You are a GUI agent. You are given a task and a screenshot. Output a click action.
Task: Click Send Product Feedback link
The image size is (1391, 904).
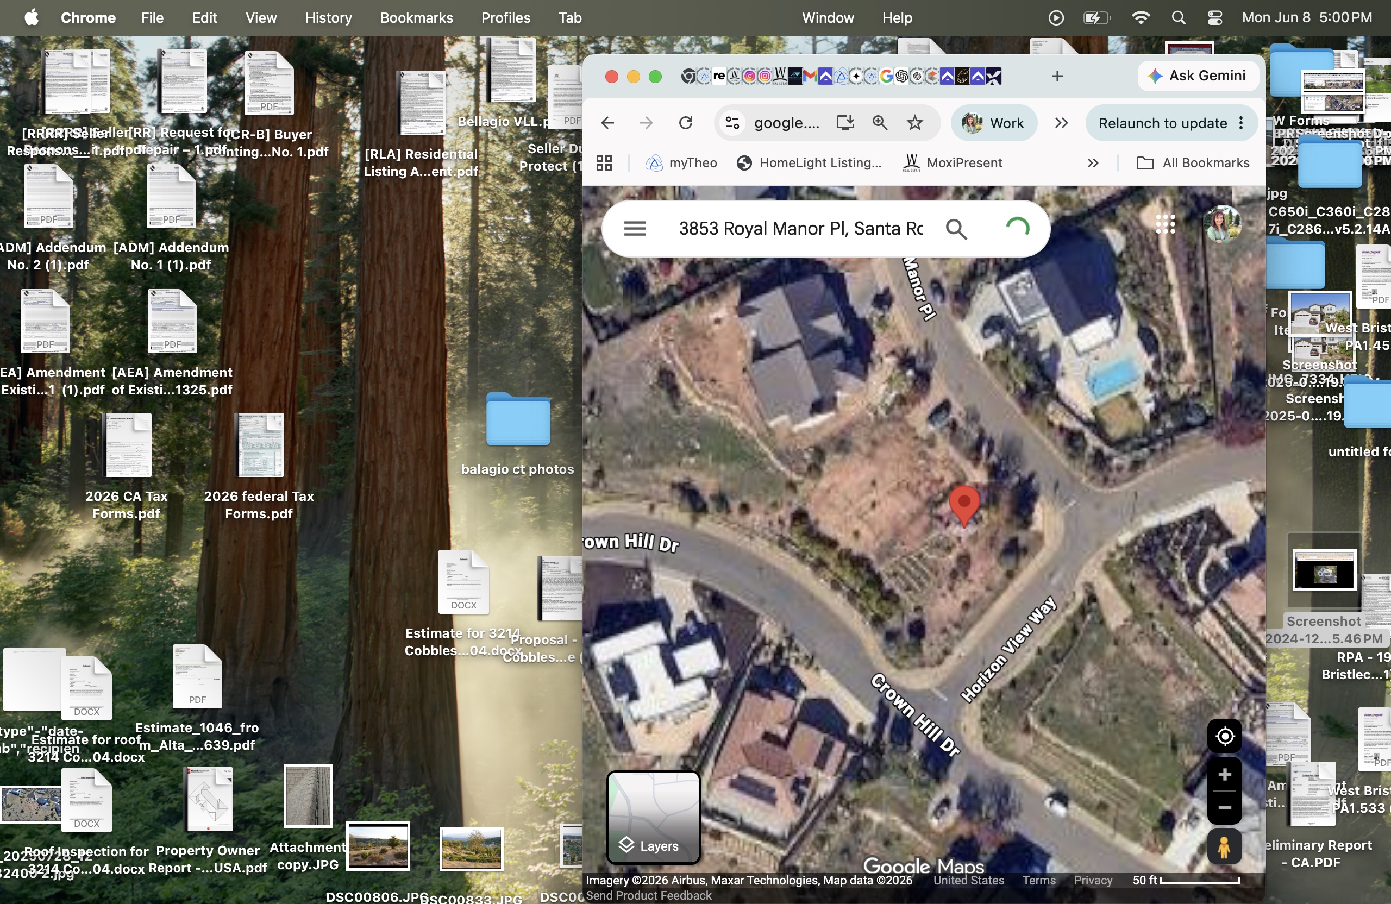coord(648,895)
